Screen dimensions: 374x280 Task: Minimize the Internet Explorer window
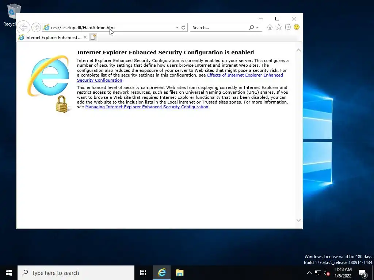(x=261, y=19)
